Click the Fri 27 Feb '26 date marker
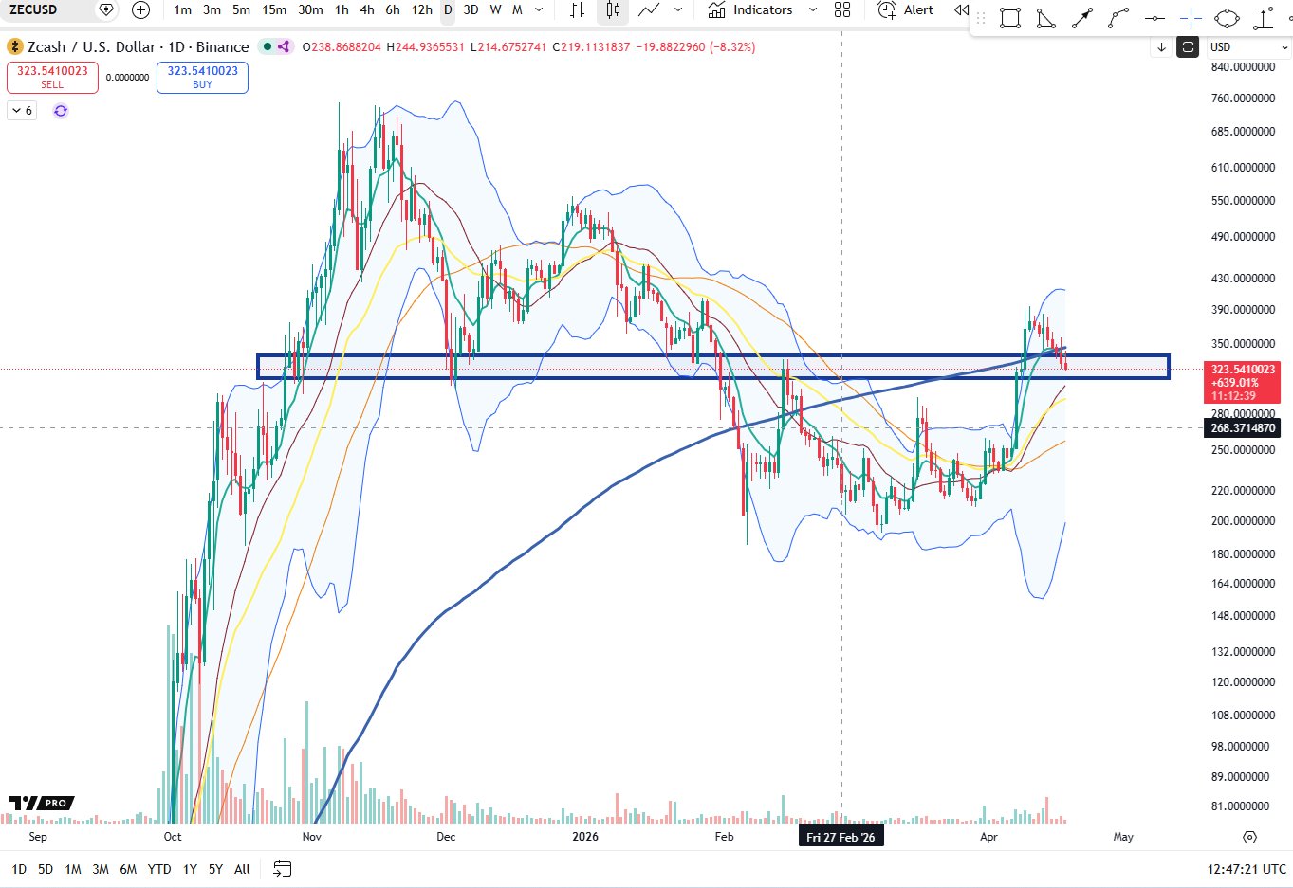The width and height of the screenshot is (1293, 888). [840, 837]
